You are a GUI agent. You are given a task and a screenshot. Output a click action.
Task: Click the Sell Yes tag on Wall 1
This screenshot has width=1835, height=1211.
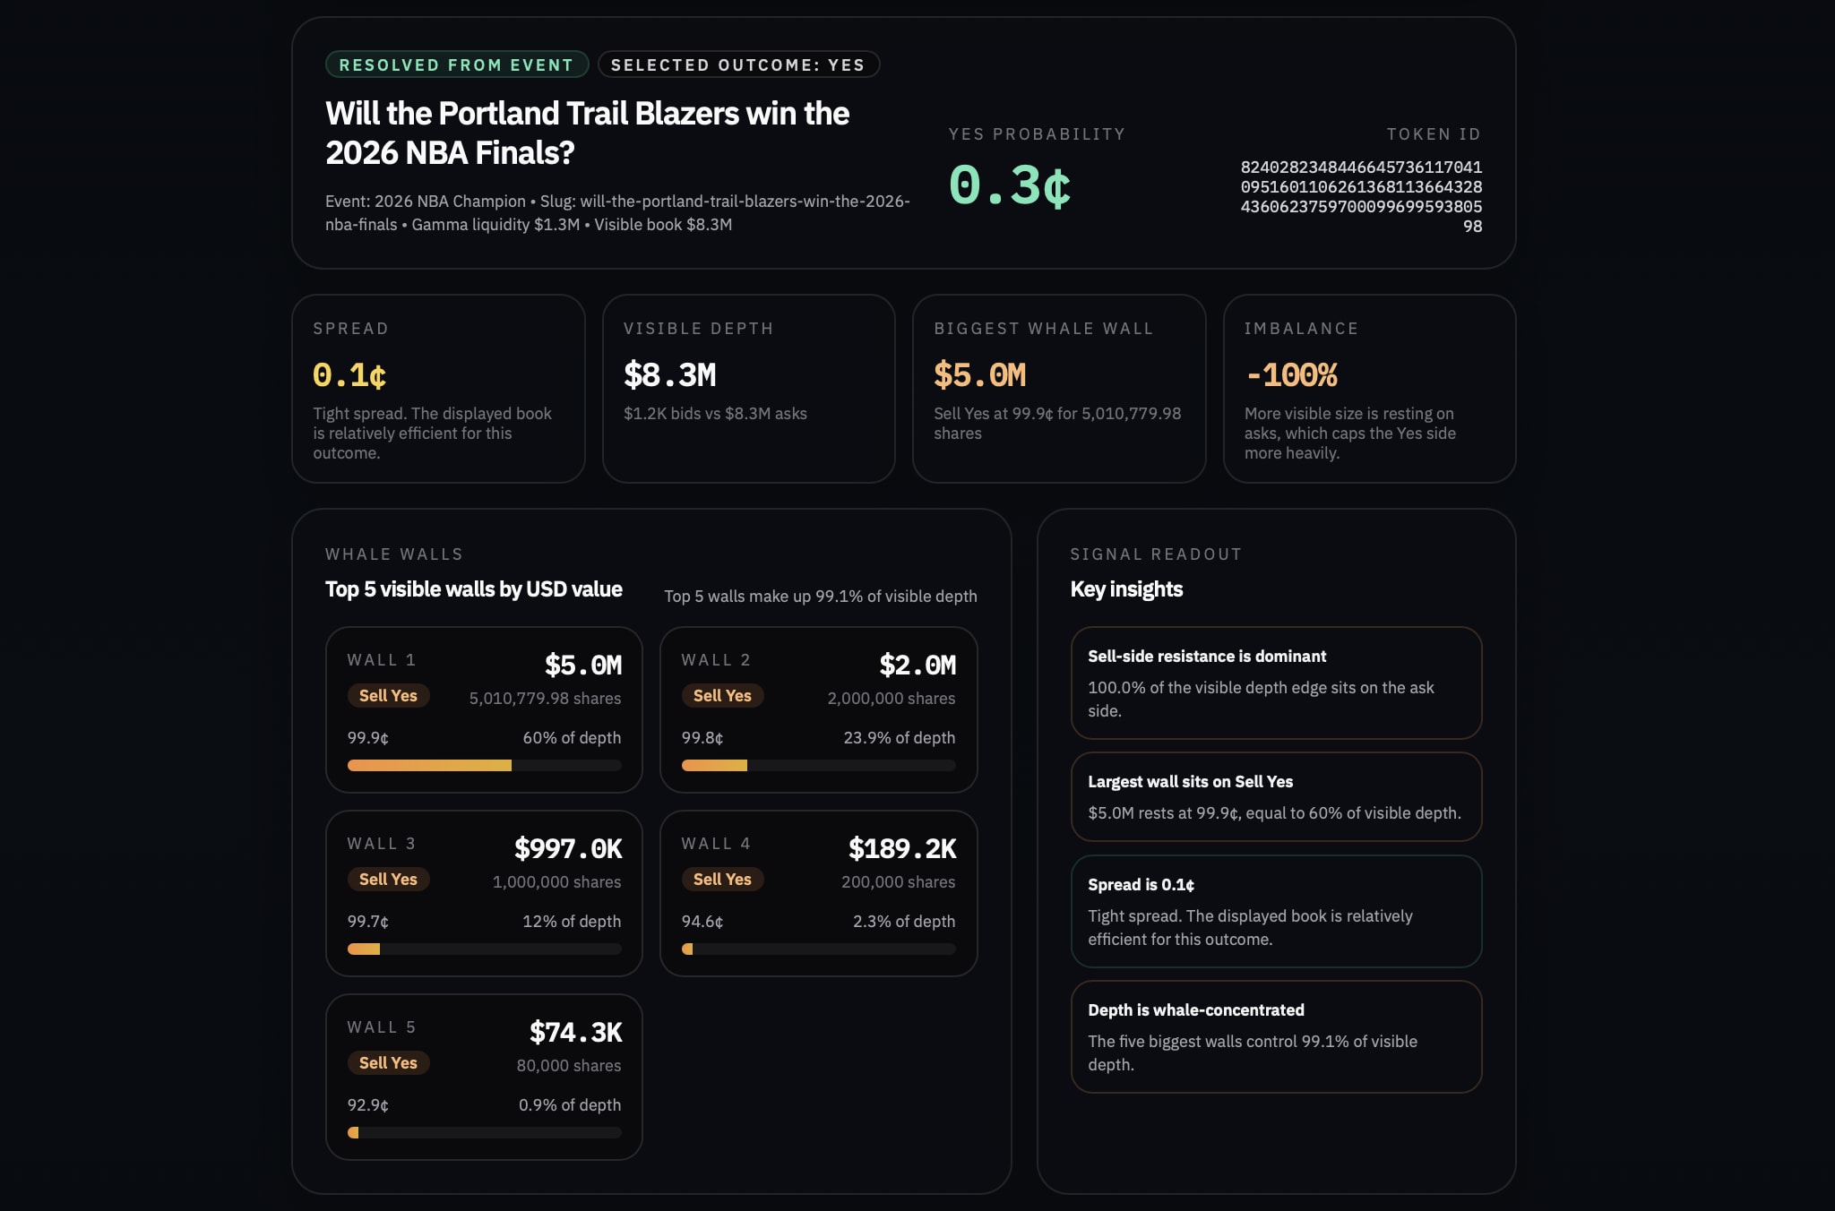coord(389,695)
